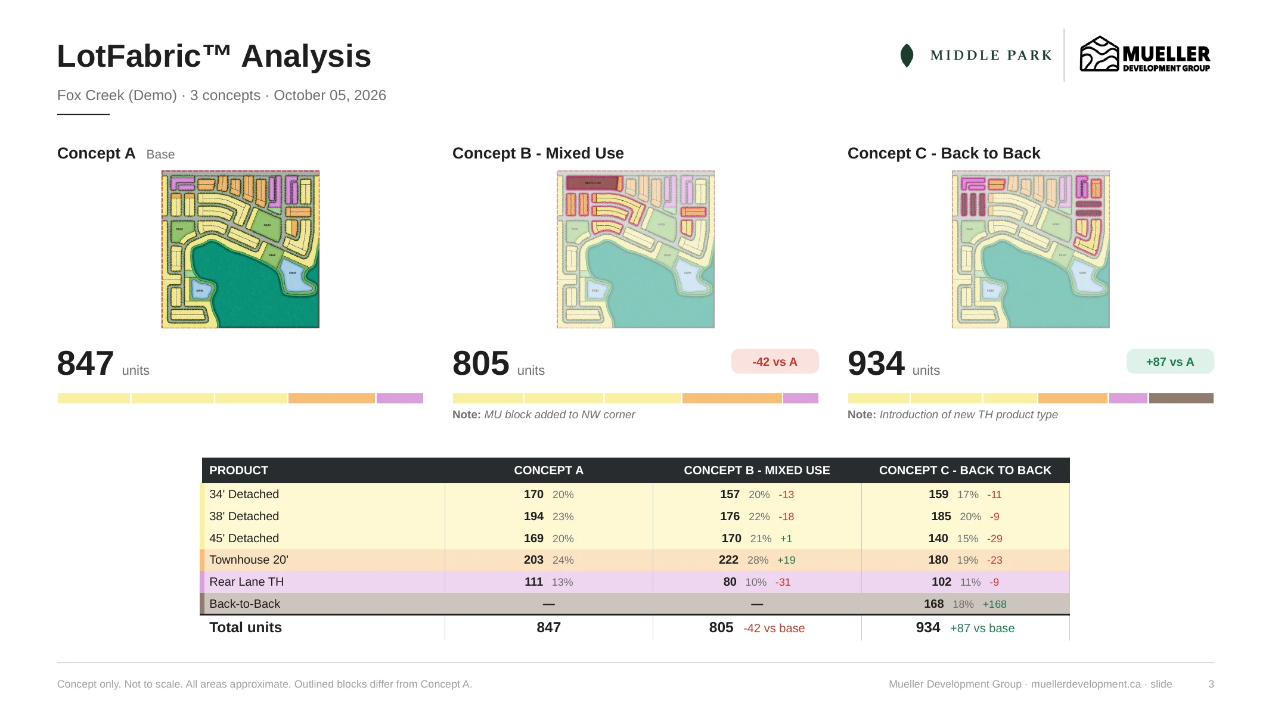This screenshot has width=1272, height=715.
Task: Select the 38' Detached row label
Action: [244, 516]
